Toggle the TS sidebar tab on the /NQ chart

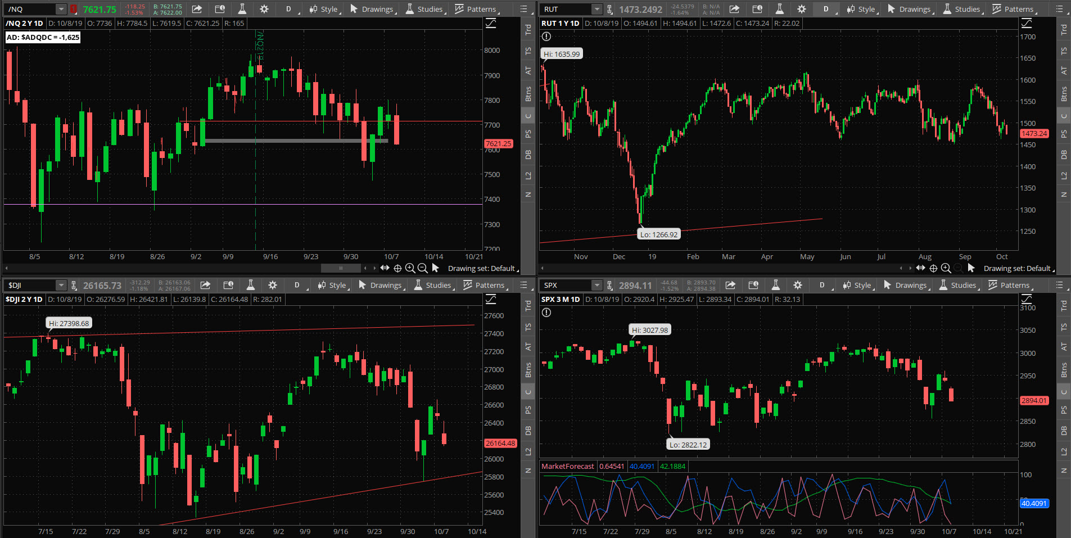(528, 51)
